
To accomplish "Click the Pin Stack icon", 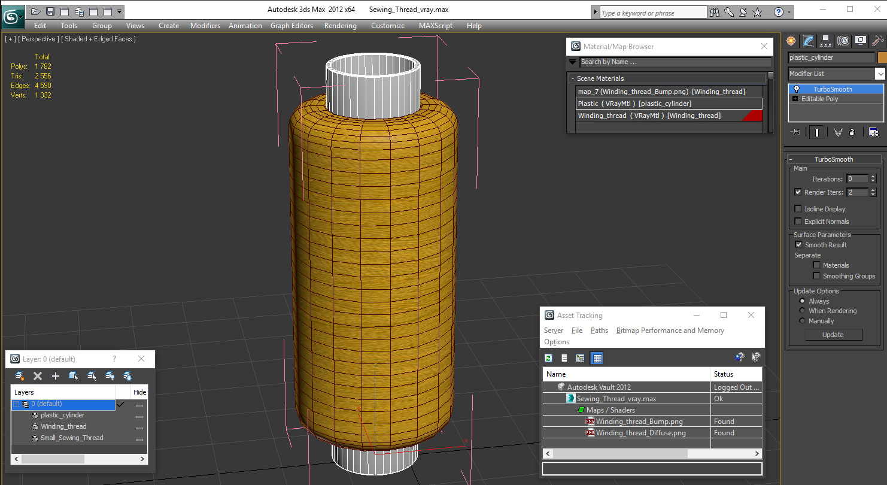I will [x=795, y=132].
